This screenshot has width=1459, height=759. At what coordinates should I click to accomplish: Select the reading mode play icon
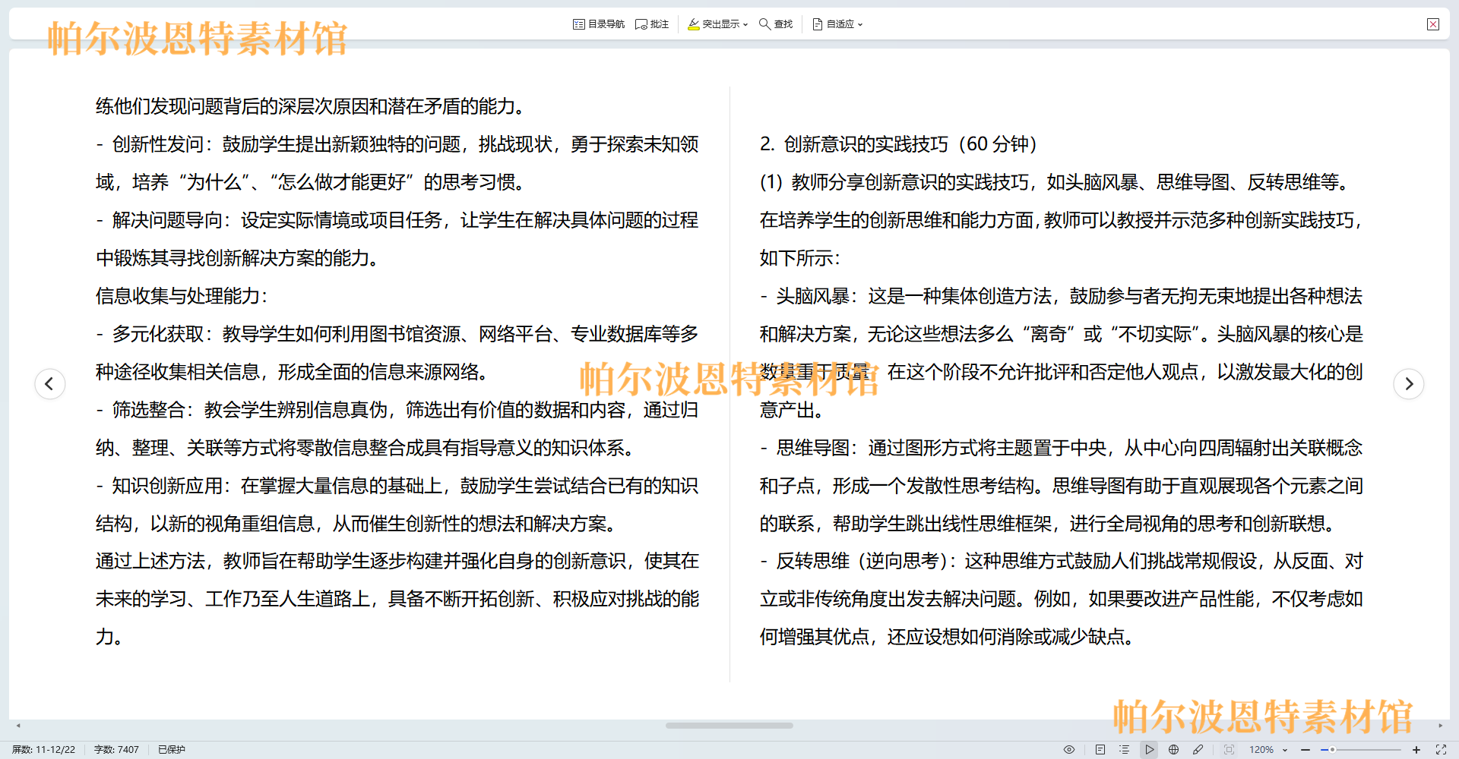[1149, 749]
